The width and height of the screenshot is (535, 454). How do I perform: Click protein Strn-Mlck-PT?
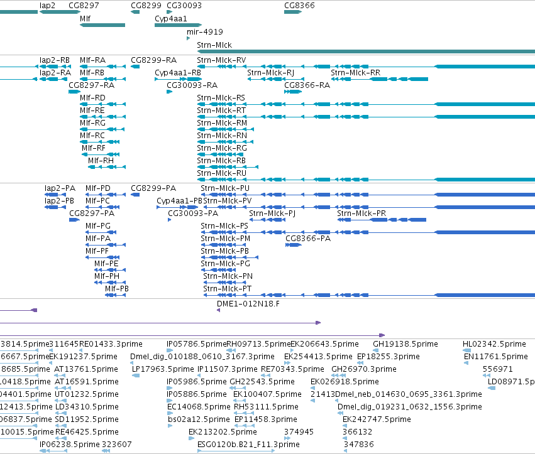pos(227,289)
